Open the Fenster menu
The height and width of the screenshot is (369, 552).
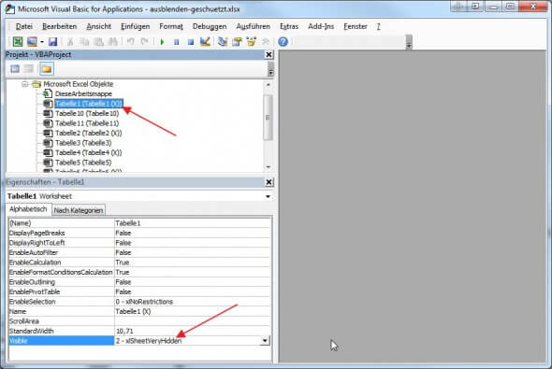tap(356, 26)
